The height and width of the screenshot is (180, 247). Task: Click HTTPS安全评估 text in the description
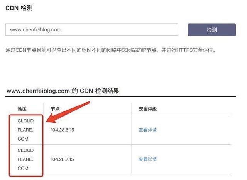pyautogui.click(x=195, y=50)
